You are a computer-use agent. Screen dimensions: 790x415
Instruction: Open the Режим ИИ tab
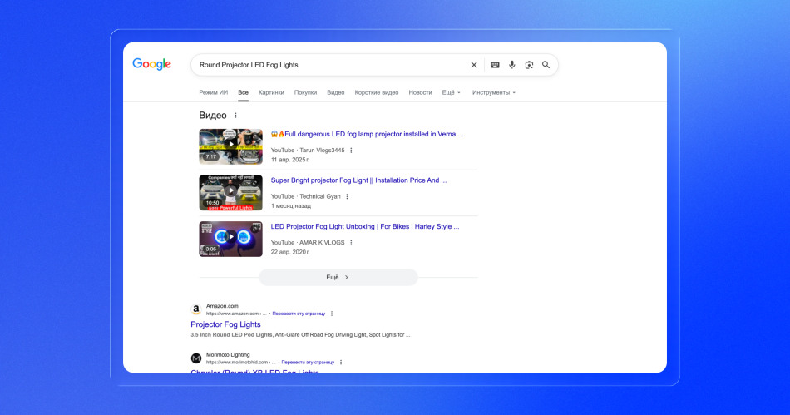point(213,92)
